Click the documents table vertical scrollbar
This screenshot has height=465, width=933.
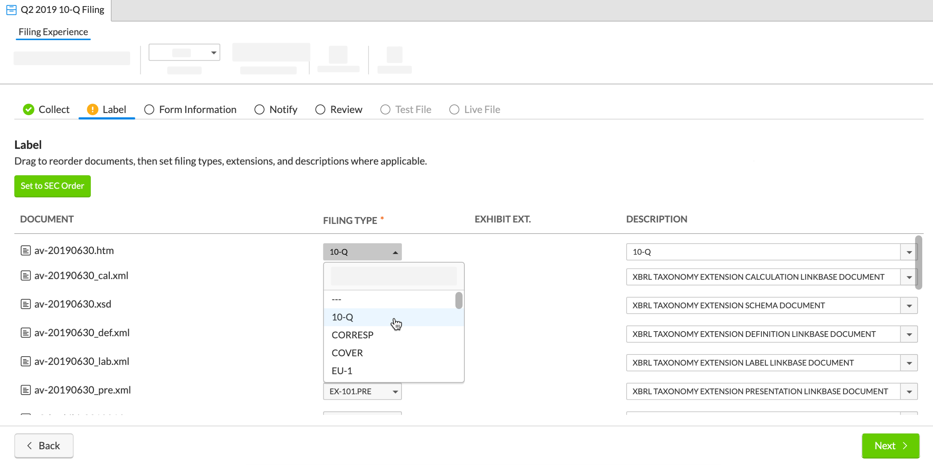point(918,263)
